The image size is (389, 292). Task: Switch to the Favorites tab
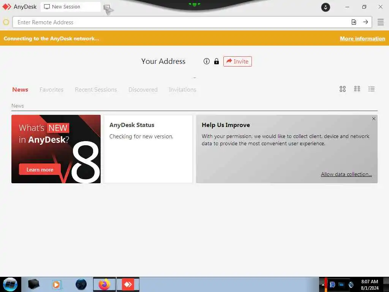(x=51, y=90)
